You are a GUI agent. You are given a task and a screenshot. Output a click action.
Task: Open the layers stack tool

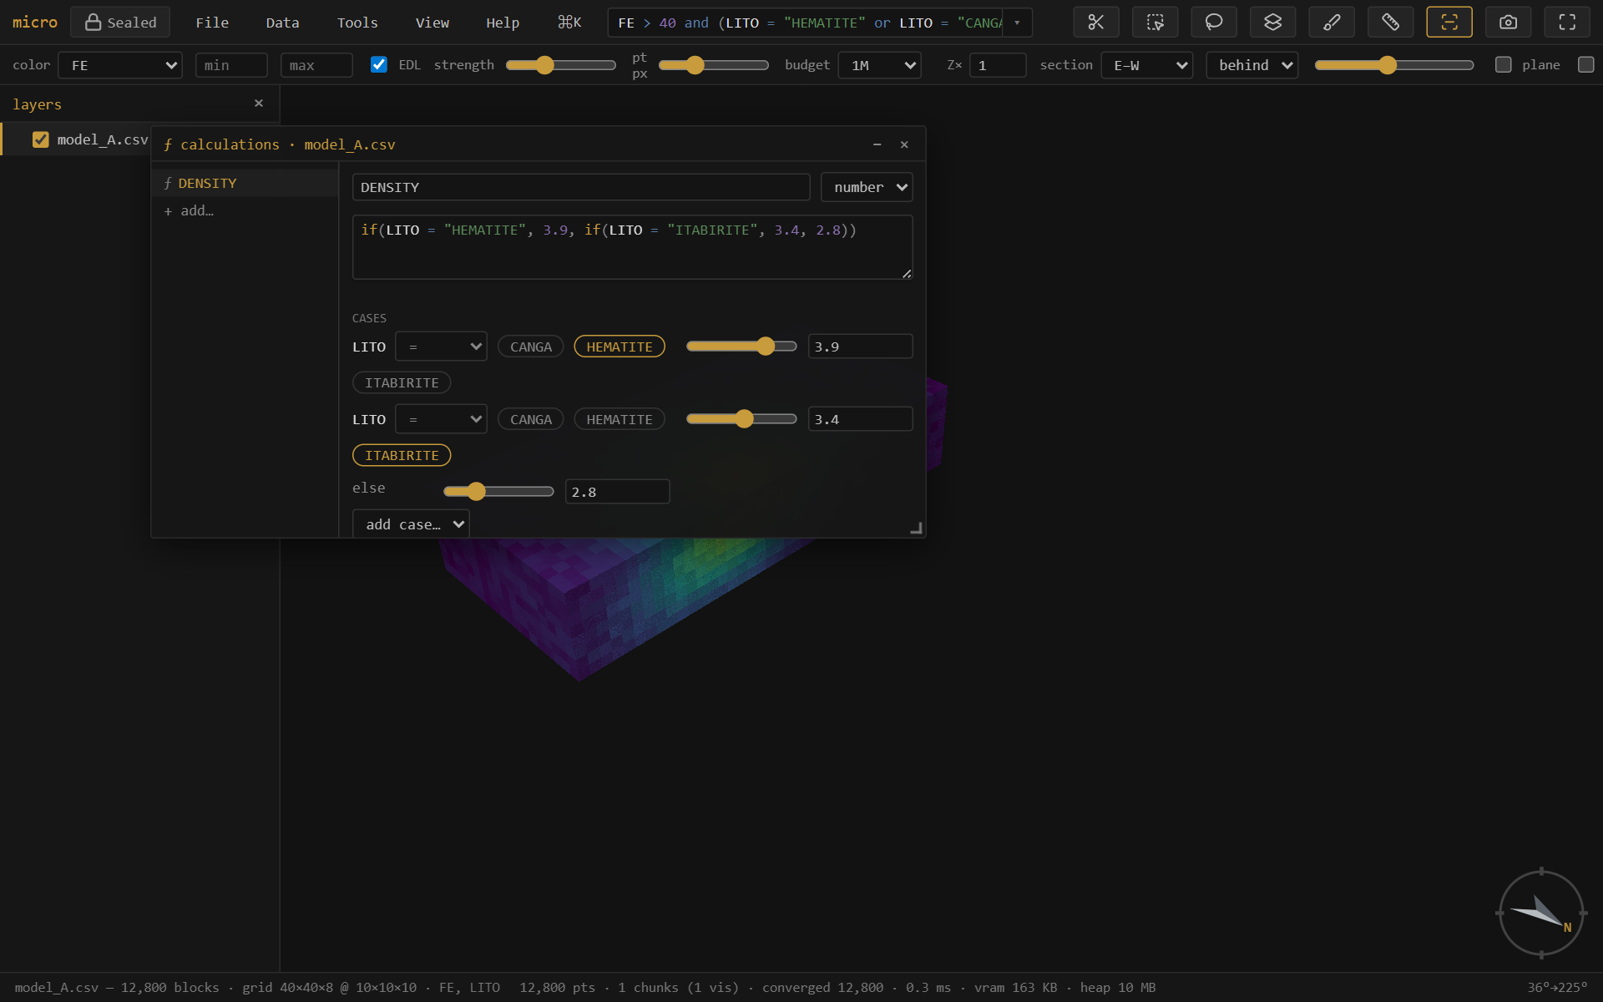[x=1272, y=23]
